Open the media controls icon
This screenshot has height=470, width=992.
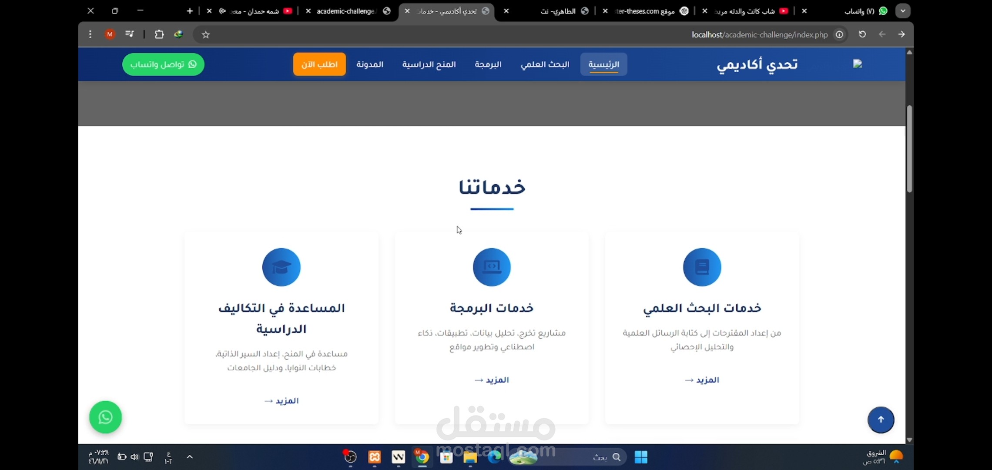[x=129, y=34]
